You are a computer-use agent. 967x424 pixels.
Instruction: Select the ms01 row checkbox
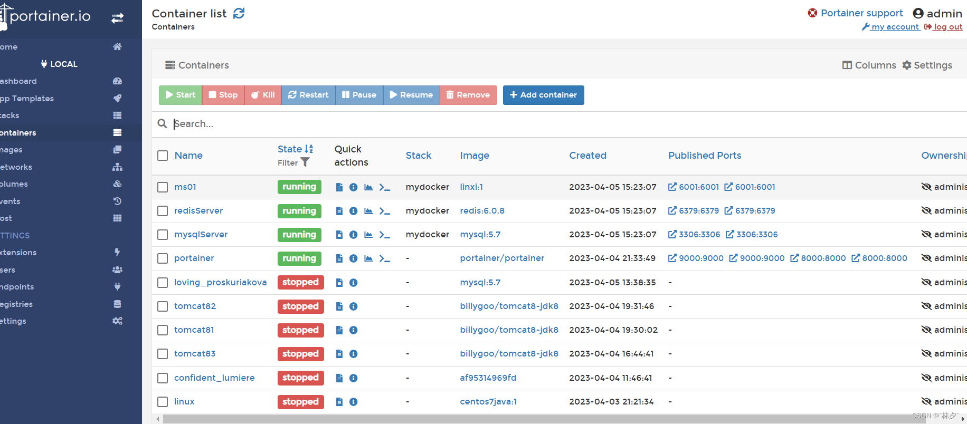(x=163, y=187)
